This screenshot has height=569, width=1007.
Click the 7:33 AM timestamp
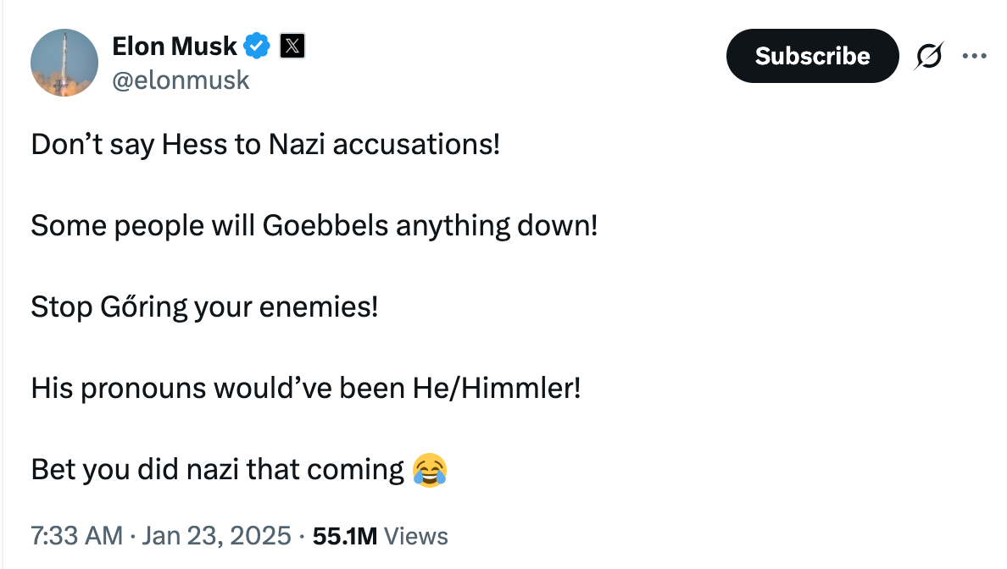point(76,536)
